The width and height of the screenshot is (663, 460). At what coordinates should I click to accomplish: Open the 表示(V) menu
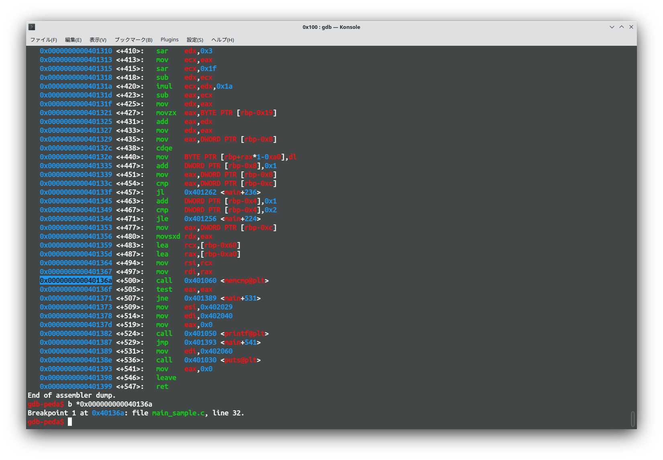point(98,40)
